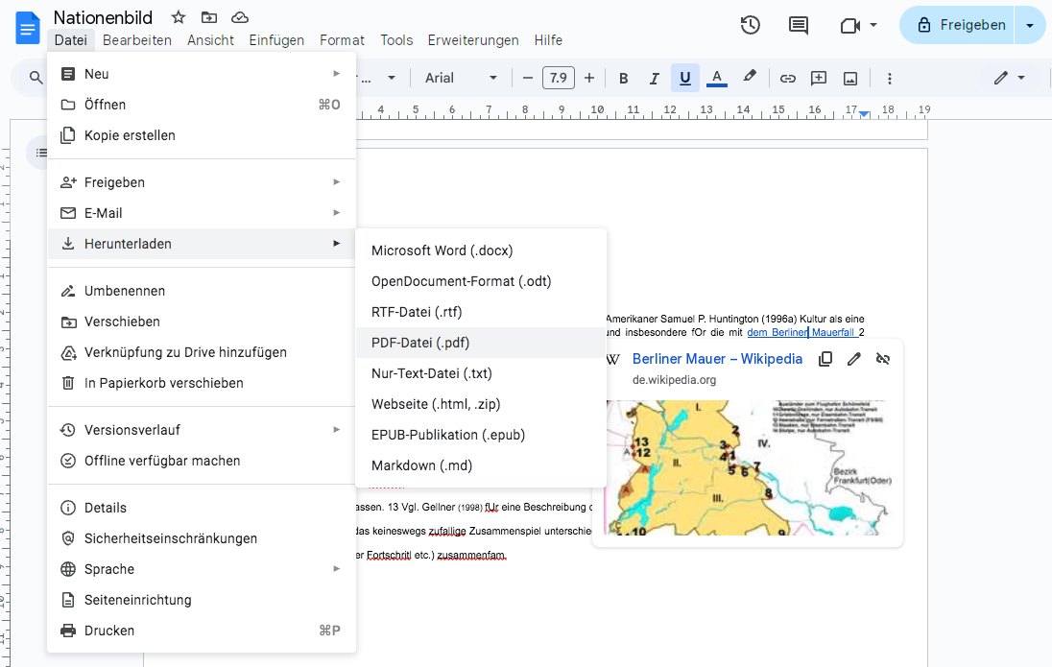
Task: Open the Freigeben dropdown arrow
Action: click(1030, 26)
